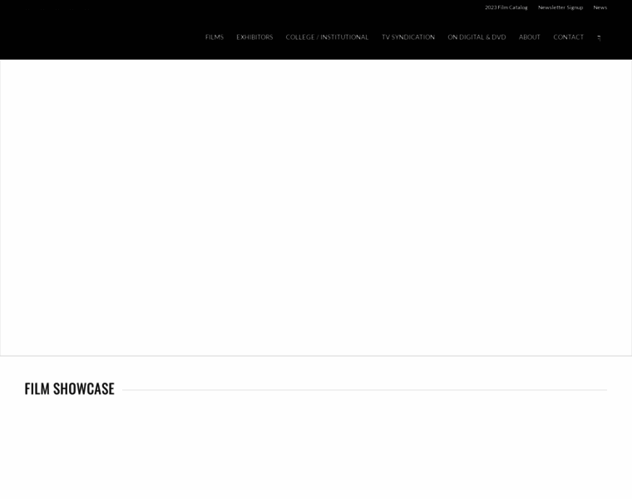Screen dimensions: 632x499
Task: Open the 2023 Film Catalog link
Action: (x=506, y=7)
